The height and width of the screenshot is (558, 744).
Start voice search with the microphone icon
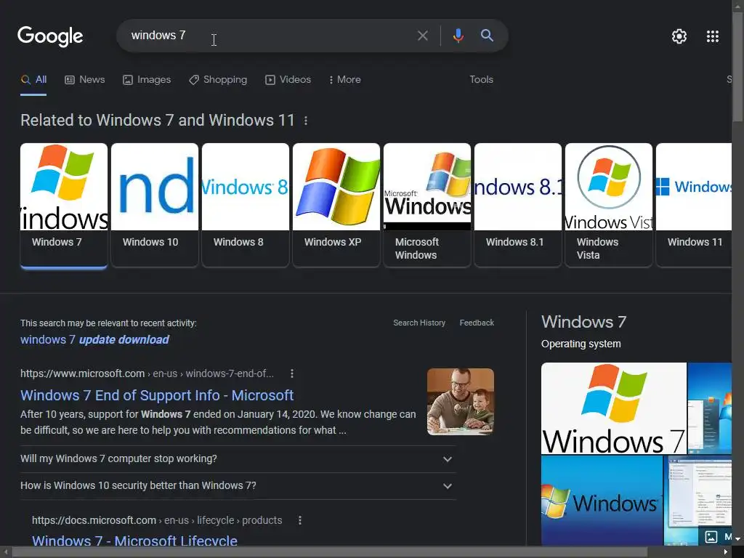pos(458,36)
